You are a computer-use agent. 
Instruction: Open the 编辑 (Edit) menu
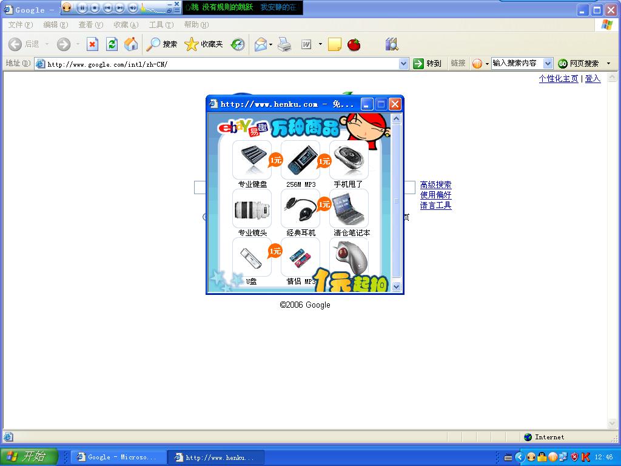55,24
